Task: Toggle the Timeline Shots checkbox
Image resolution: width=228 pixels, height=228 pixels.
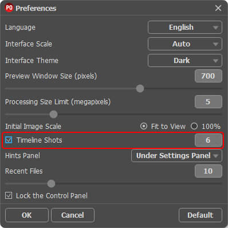Action: 9,140
